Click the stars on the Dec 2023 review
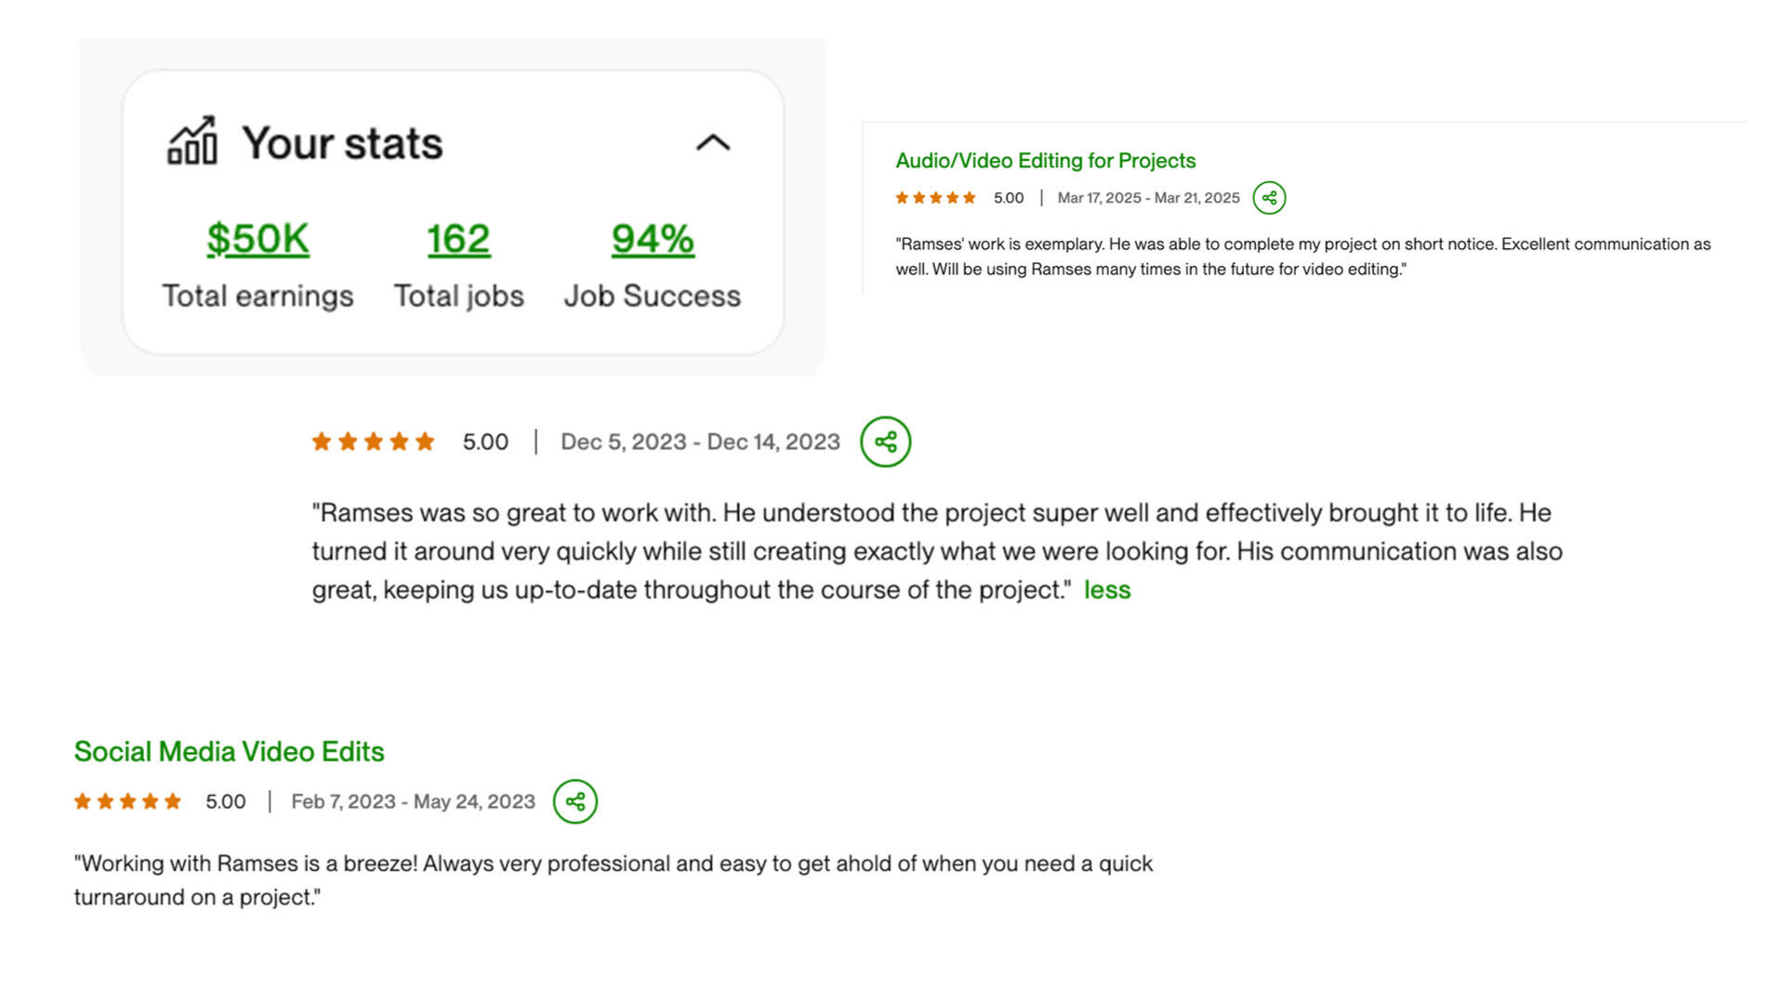The image size is (1784, 1003). 373,442
